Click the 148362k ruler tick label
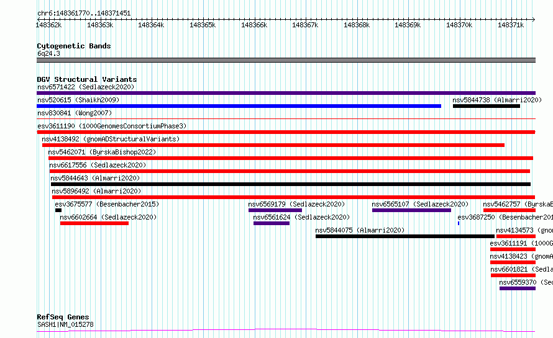This screenshot has width=553, height=338. tap(48, 25)
